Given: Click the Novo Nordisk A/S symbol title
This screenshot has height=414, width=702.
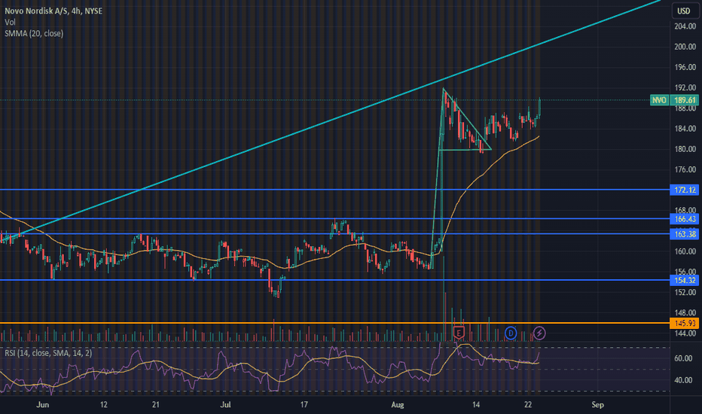Looking at the screenshot, I should [53, 11].
